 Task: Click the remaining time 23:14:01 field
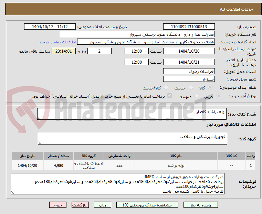tap(63, 51)
